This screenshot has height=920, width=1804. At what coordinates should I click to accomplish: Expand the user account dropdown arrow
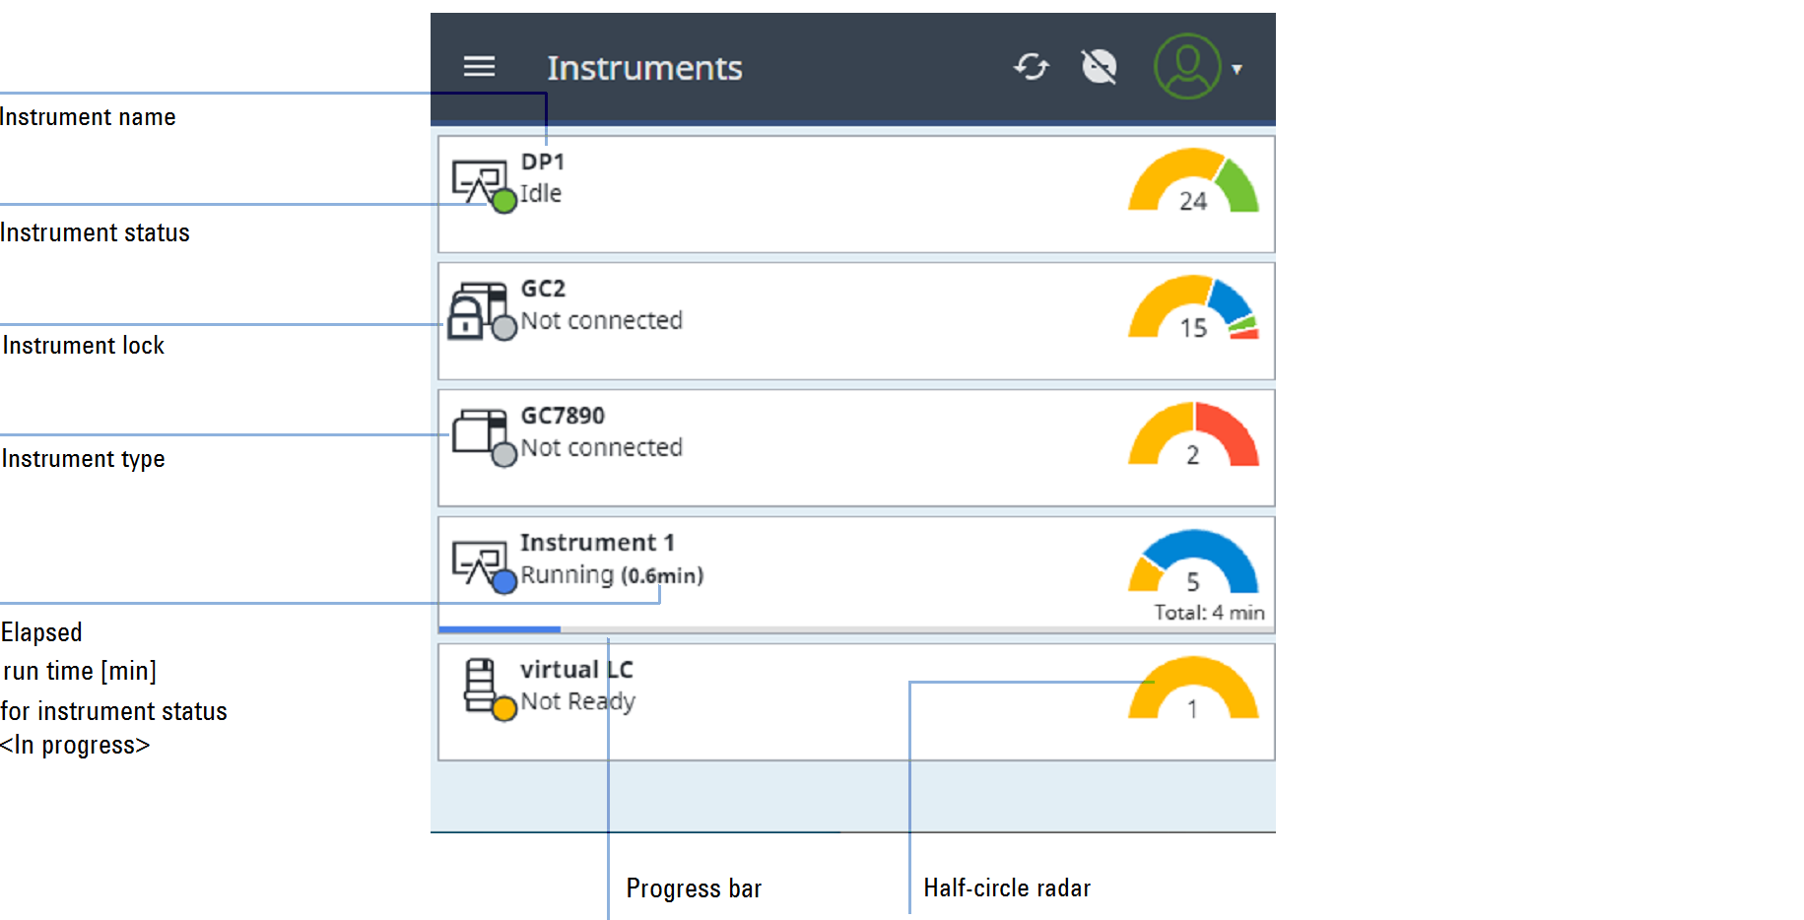pyautogui.click(x=1236, y=69)
